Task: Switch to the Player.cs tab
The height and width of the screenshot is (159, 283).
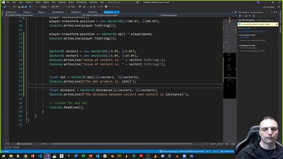Action: click(x=42, y=12)
